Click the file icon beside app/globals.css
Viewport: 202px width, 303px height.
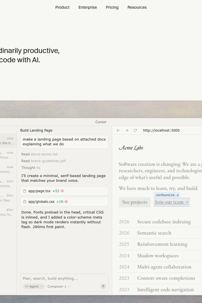pos(25,201)
